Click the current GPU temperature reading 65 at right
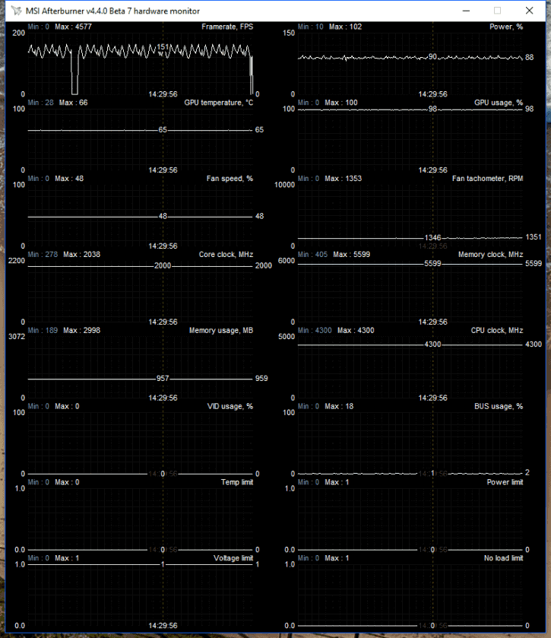 [259, 130]
